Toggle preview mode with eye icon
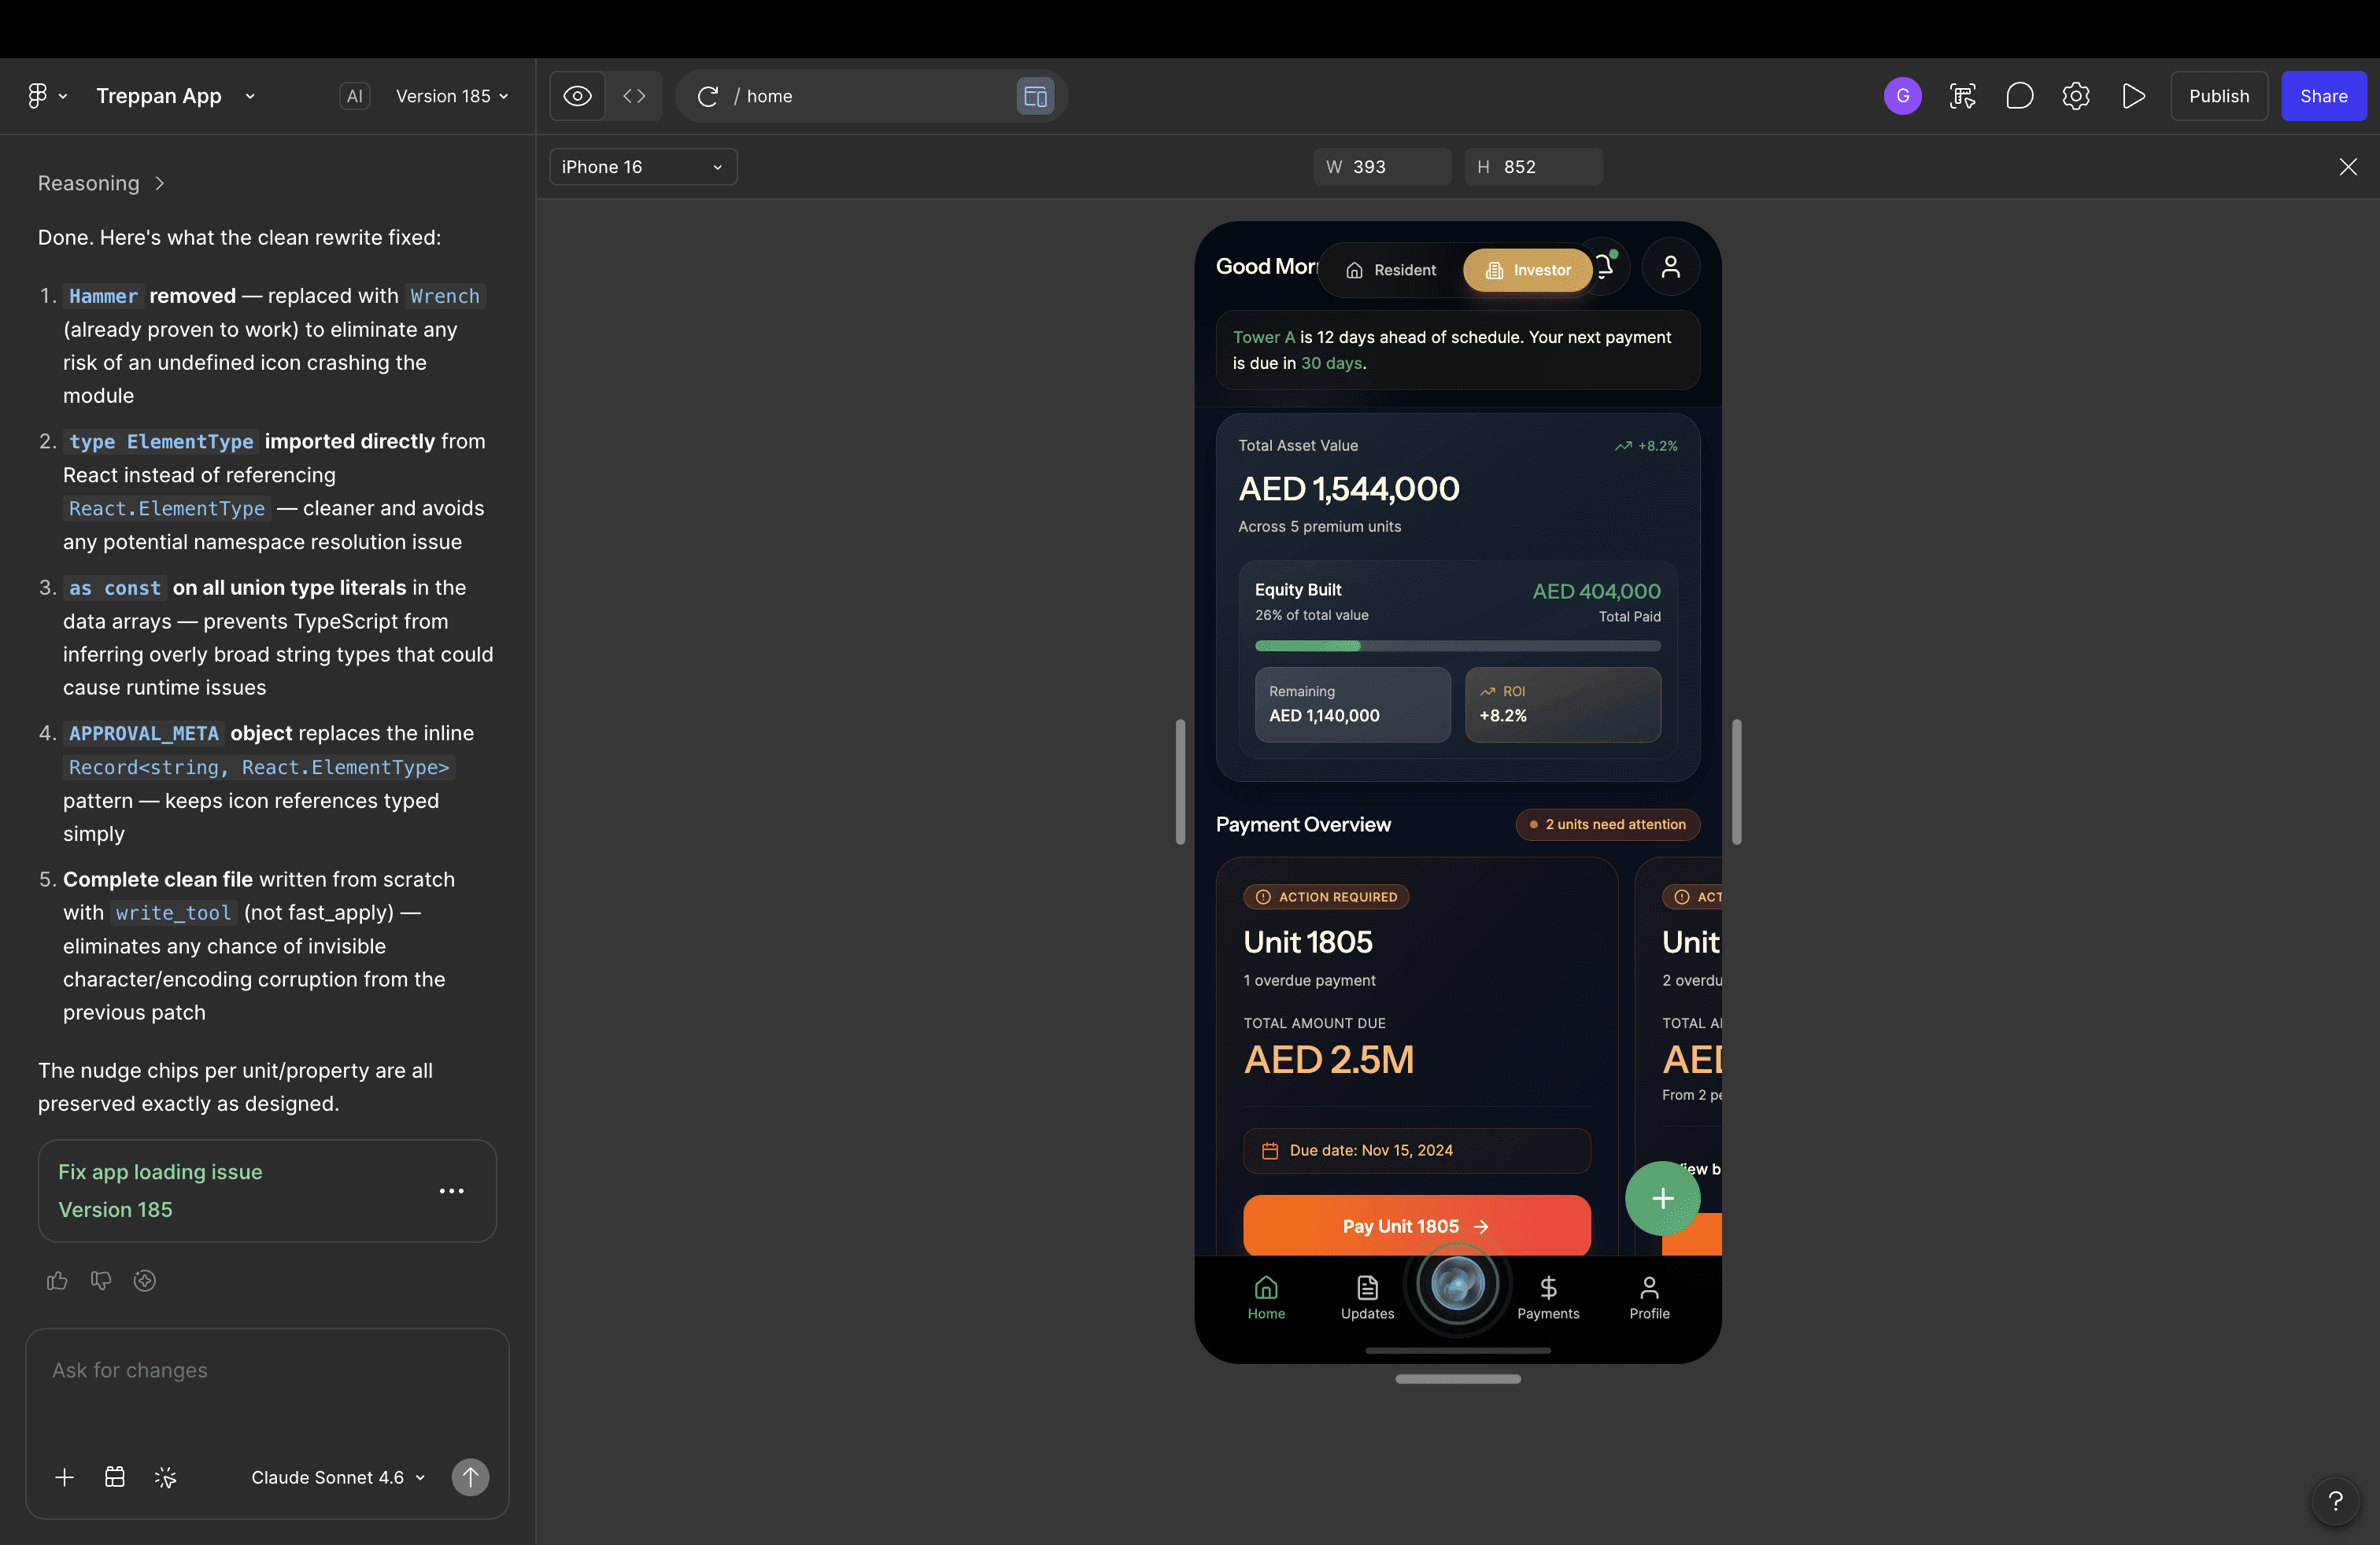Image resolution: width=2380 pixels, height=1545 pixels. coord(577,96)
